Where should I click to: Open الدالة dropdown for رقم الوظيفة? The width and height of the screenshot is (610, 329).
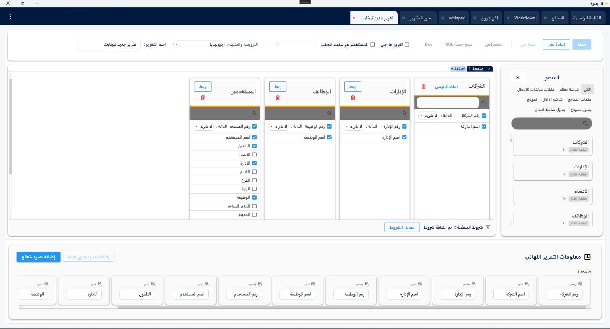pos(279,126)
